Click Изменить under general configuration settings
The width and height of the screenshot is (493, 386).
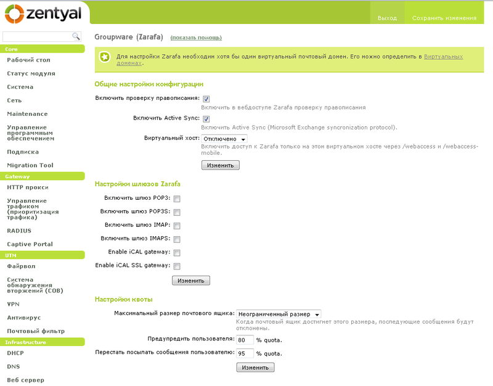pyautogui.click(x=221, y=165)
